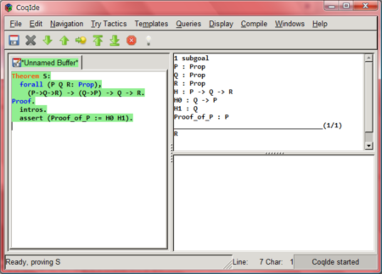Click the Save file toolbar icon

14,40
